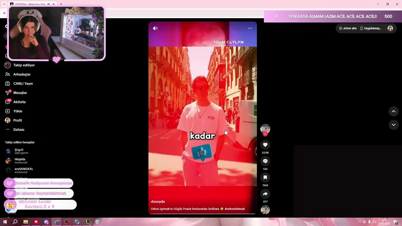Show hidden system tray icons
Image resolution: width=402 pixels, height=226 pixels.
coord(360,222)
